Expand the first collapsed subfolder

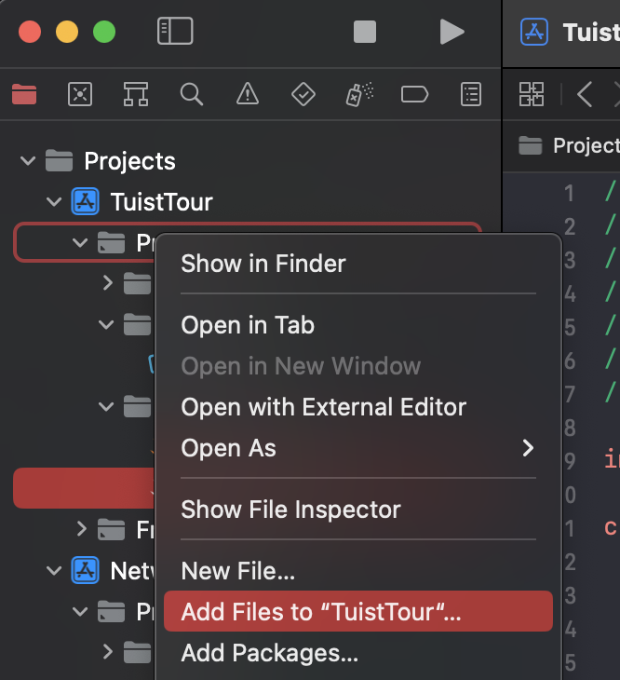[x=107, y=283]
